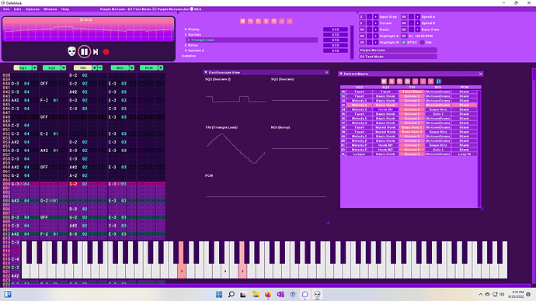The height and width of the screenshot is (301, 536).
Task: Click the red record button
Action: 106,52
